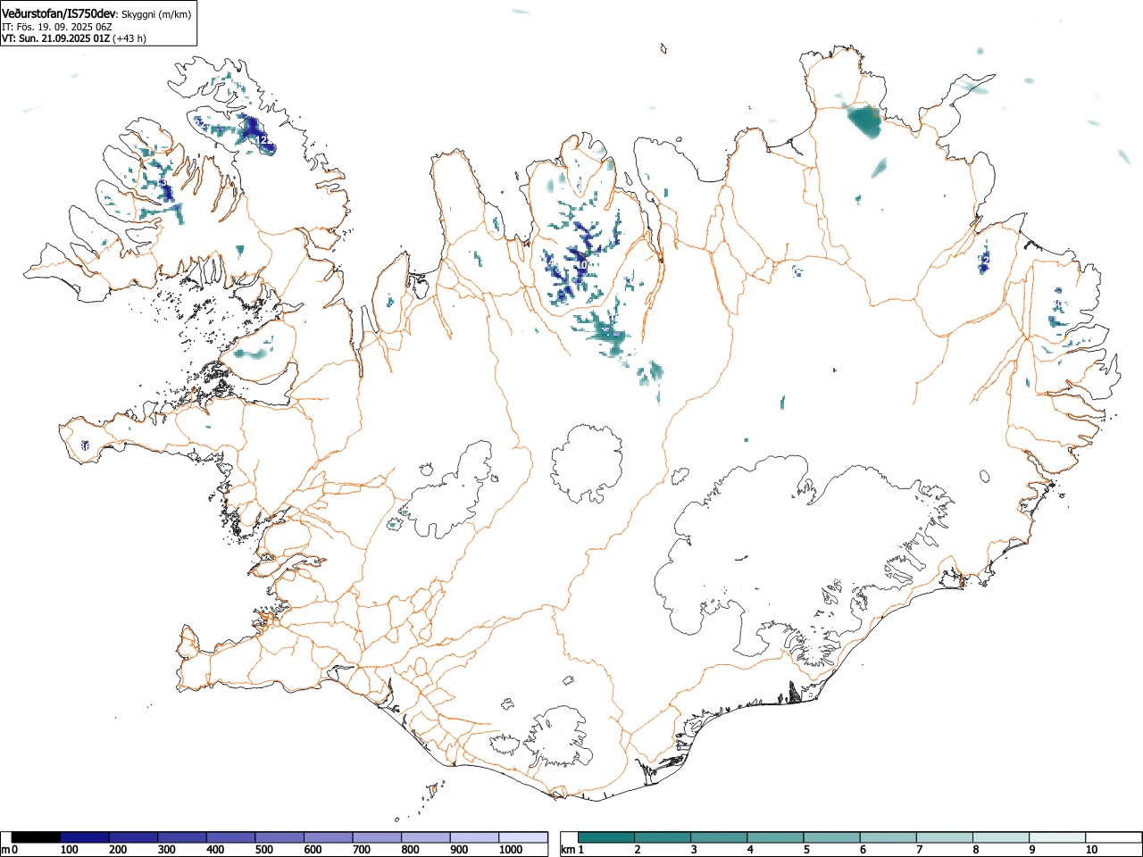Click the large teal fog patch in northeast
Screen dimensions: 1143x857
[x=864, y=121]
